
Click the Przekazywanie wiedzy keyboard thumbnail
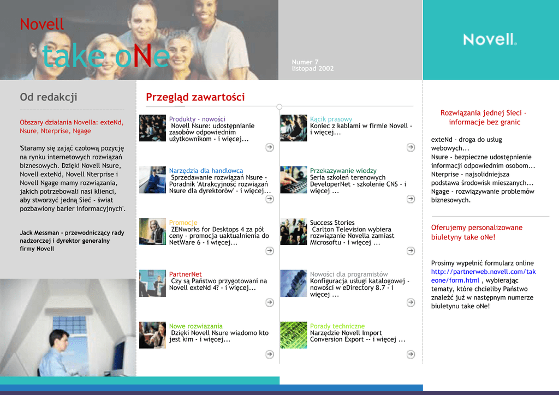pos(294,179)
